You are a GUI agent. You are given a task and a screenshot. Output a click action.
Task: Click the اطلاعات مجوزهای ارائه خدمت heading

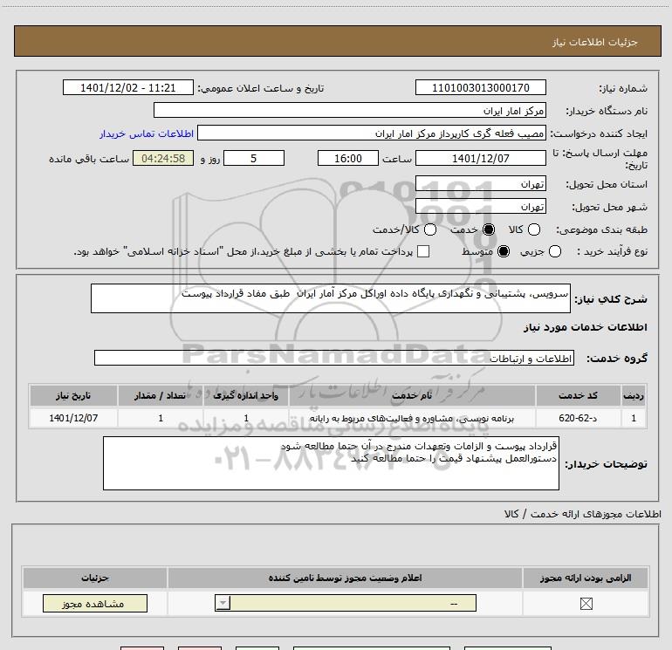(x=583, y=514)
